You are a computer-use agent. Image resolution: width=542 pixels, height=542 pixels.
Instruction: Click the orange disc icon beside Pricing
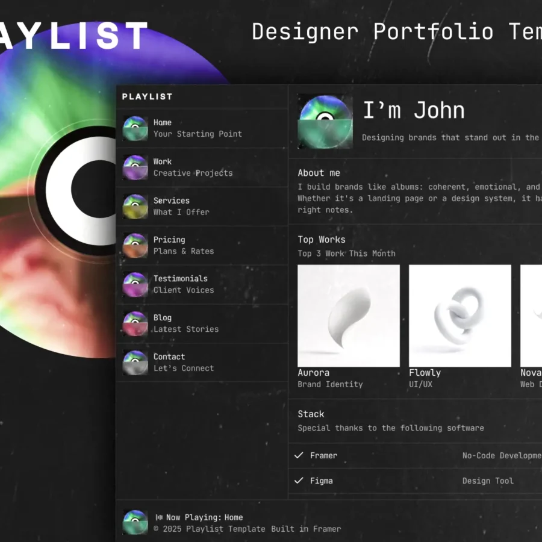click(135, 246)
